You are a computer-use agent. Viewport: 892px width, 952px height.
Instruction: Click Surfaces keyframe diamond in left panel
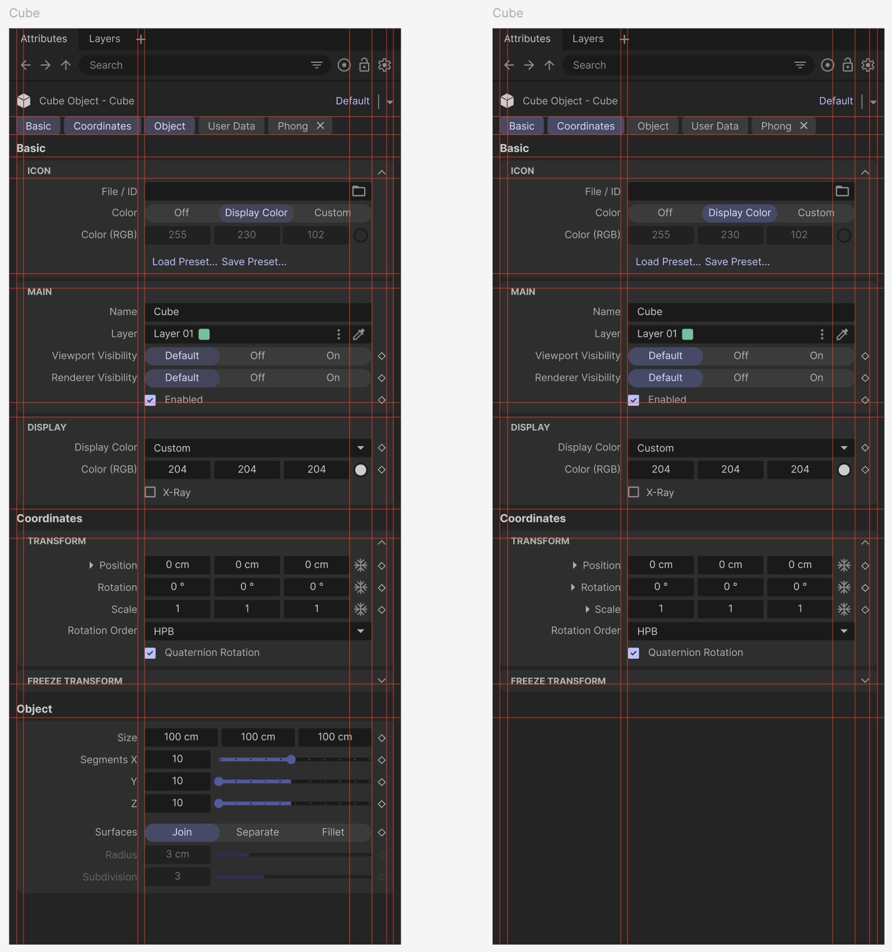click(x=382, y=833)
